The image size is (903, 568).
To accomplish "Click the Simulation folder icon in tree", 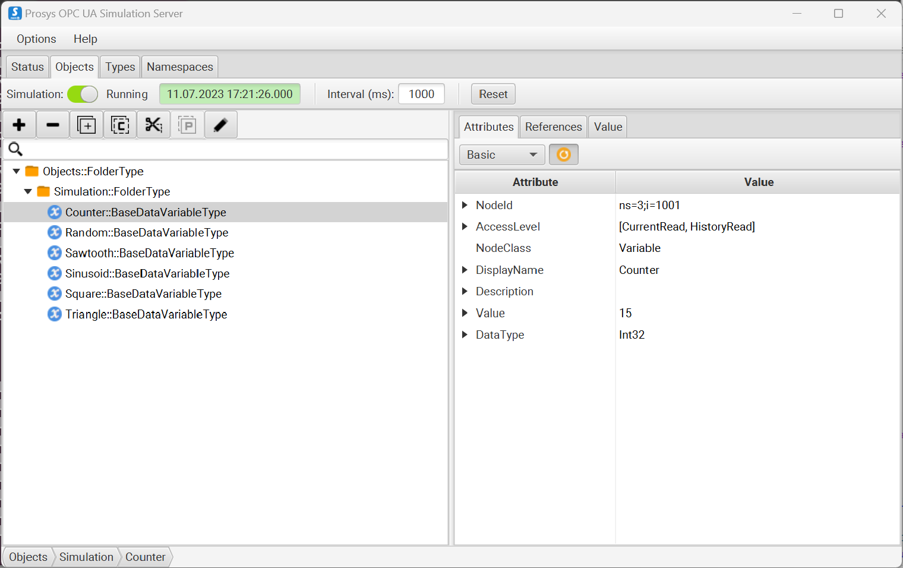I will 43,191.
